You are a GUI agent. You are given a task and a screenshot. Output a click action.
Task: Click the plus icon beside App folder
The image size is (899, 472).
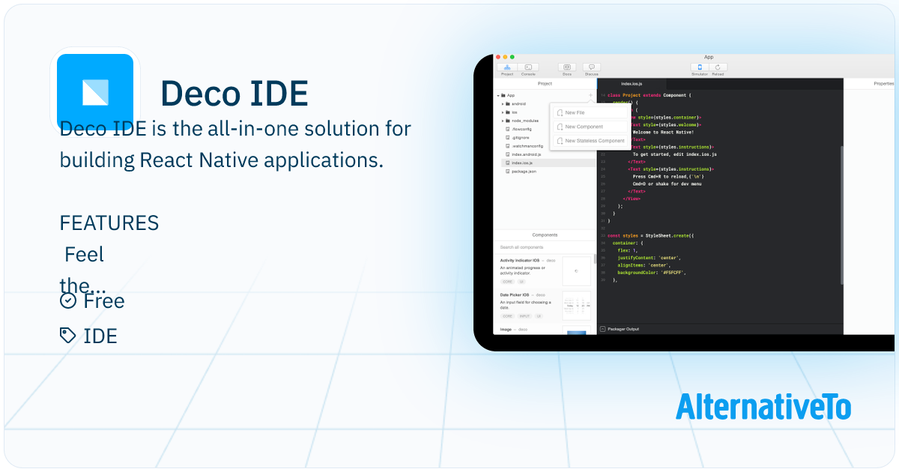tap(590, 95)
